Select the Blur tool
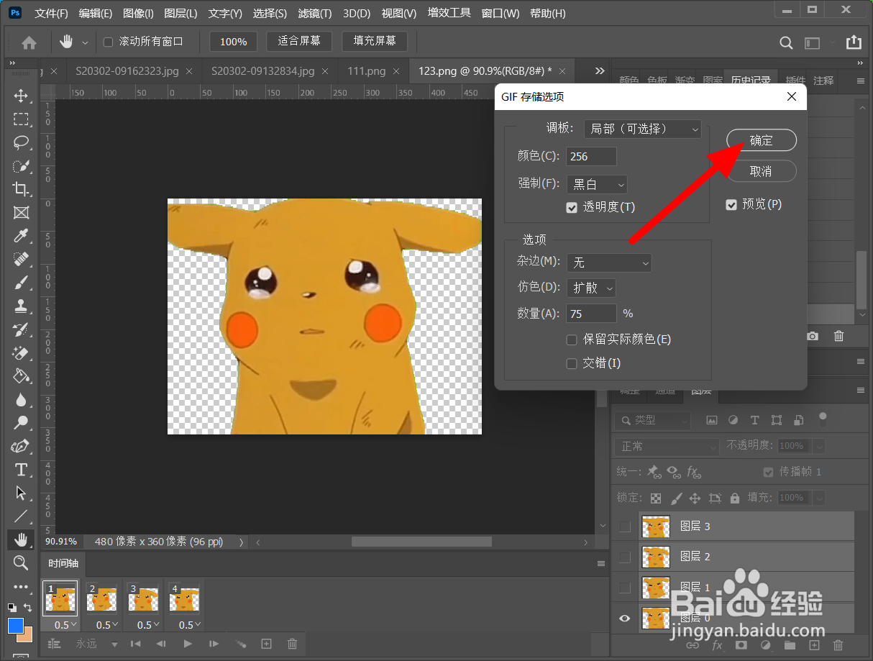873x661 pixels. (21, 399)
